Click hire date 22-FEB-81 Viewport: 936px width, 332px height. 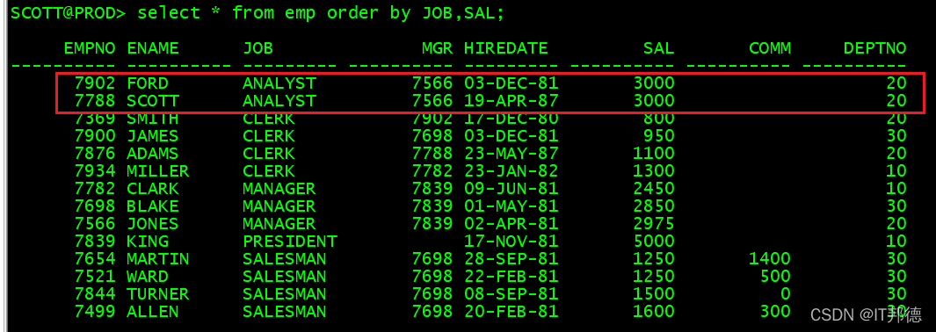511,277
